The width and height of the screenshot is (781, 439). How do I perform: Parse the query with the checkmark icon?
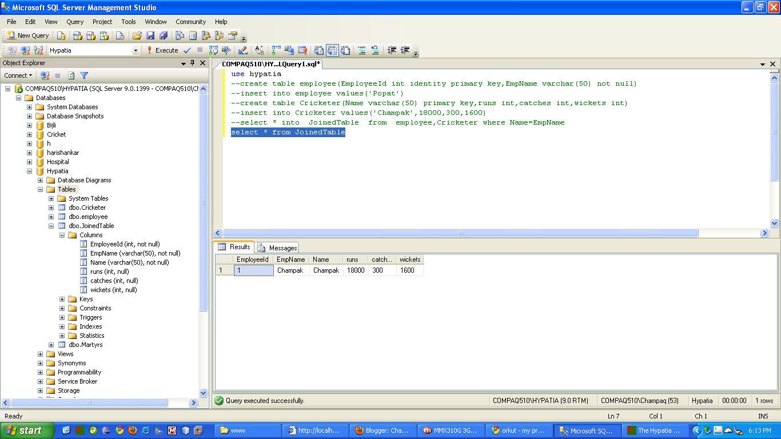(186, 50)
